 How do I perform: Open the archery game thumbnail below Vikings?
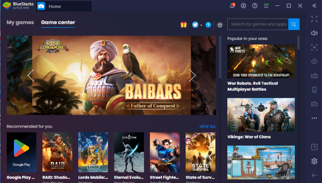pos(261,163)
